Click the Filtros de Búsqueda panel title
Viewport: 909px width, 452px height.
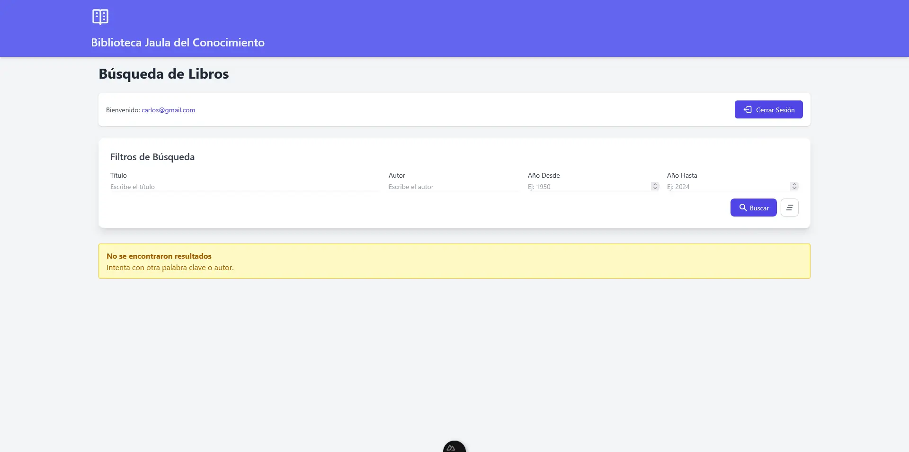coord(152,157)
